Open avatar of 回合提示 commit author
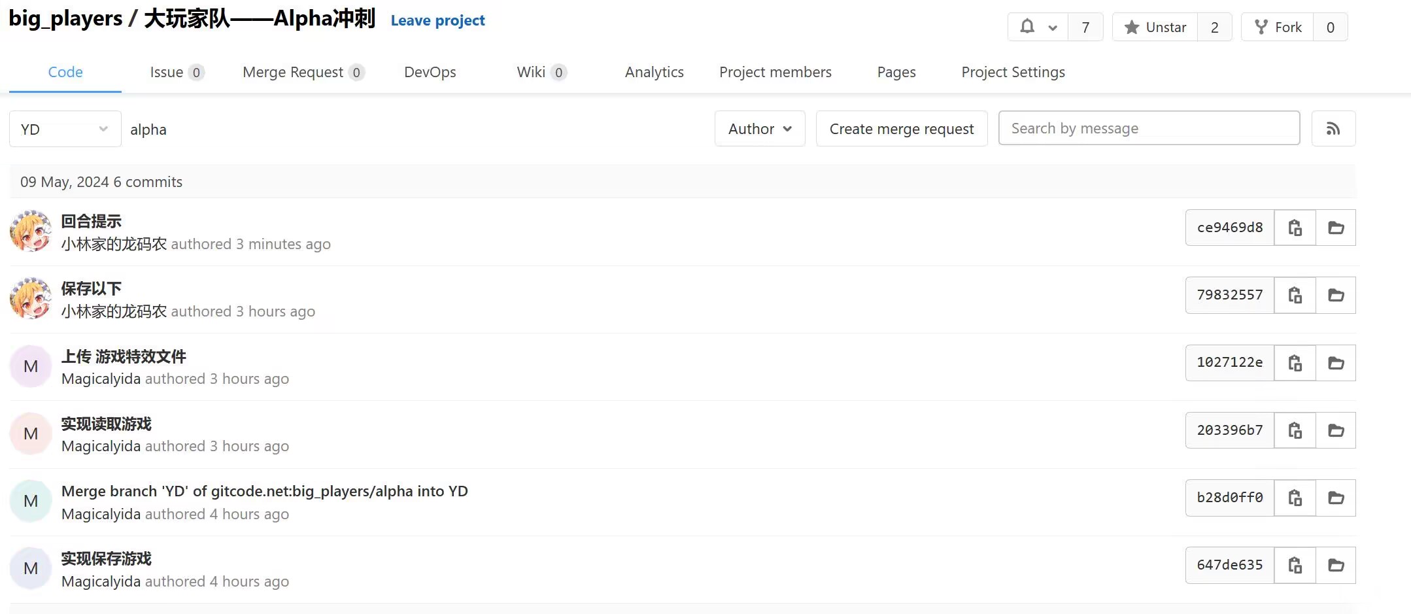The width and height of the screenshot is (1411, 614). [x=31, y=231]
